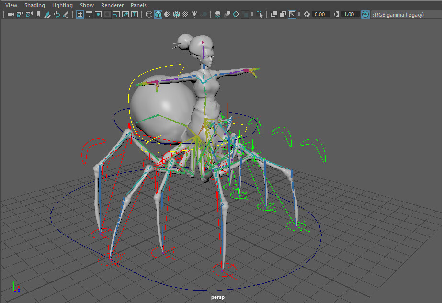The width and height of the screenshot is (442, 303).
Task: Activate the Isolate Select icon
Action: (x=273, y=14)
